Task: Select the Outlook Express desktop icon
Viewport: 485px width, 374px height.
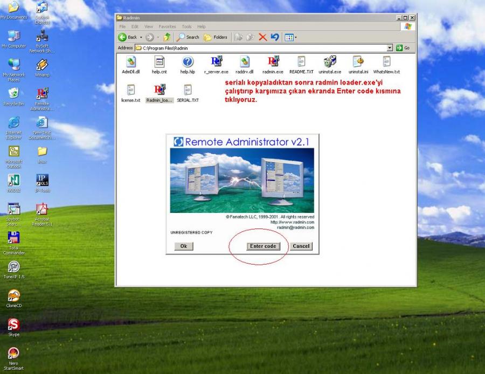Action: coord(42,13)
